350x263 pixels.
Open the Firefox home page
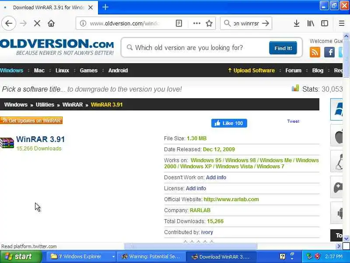(x=51, y=23)
